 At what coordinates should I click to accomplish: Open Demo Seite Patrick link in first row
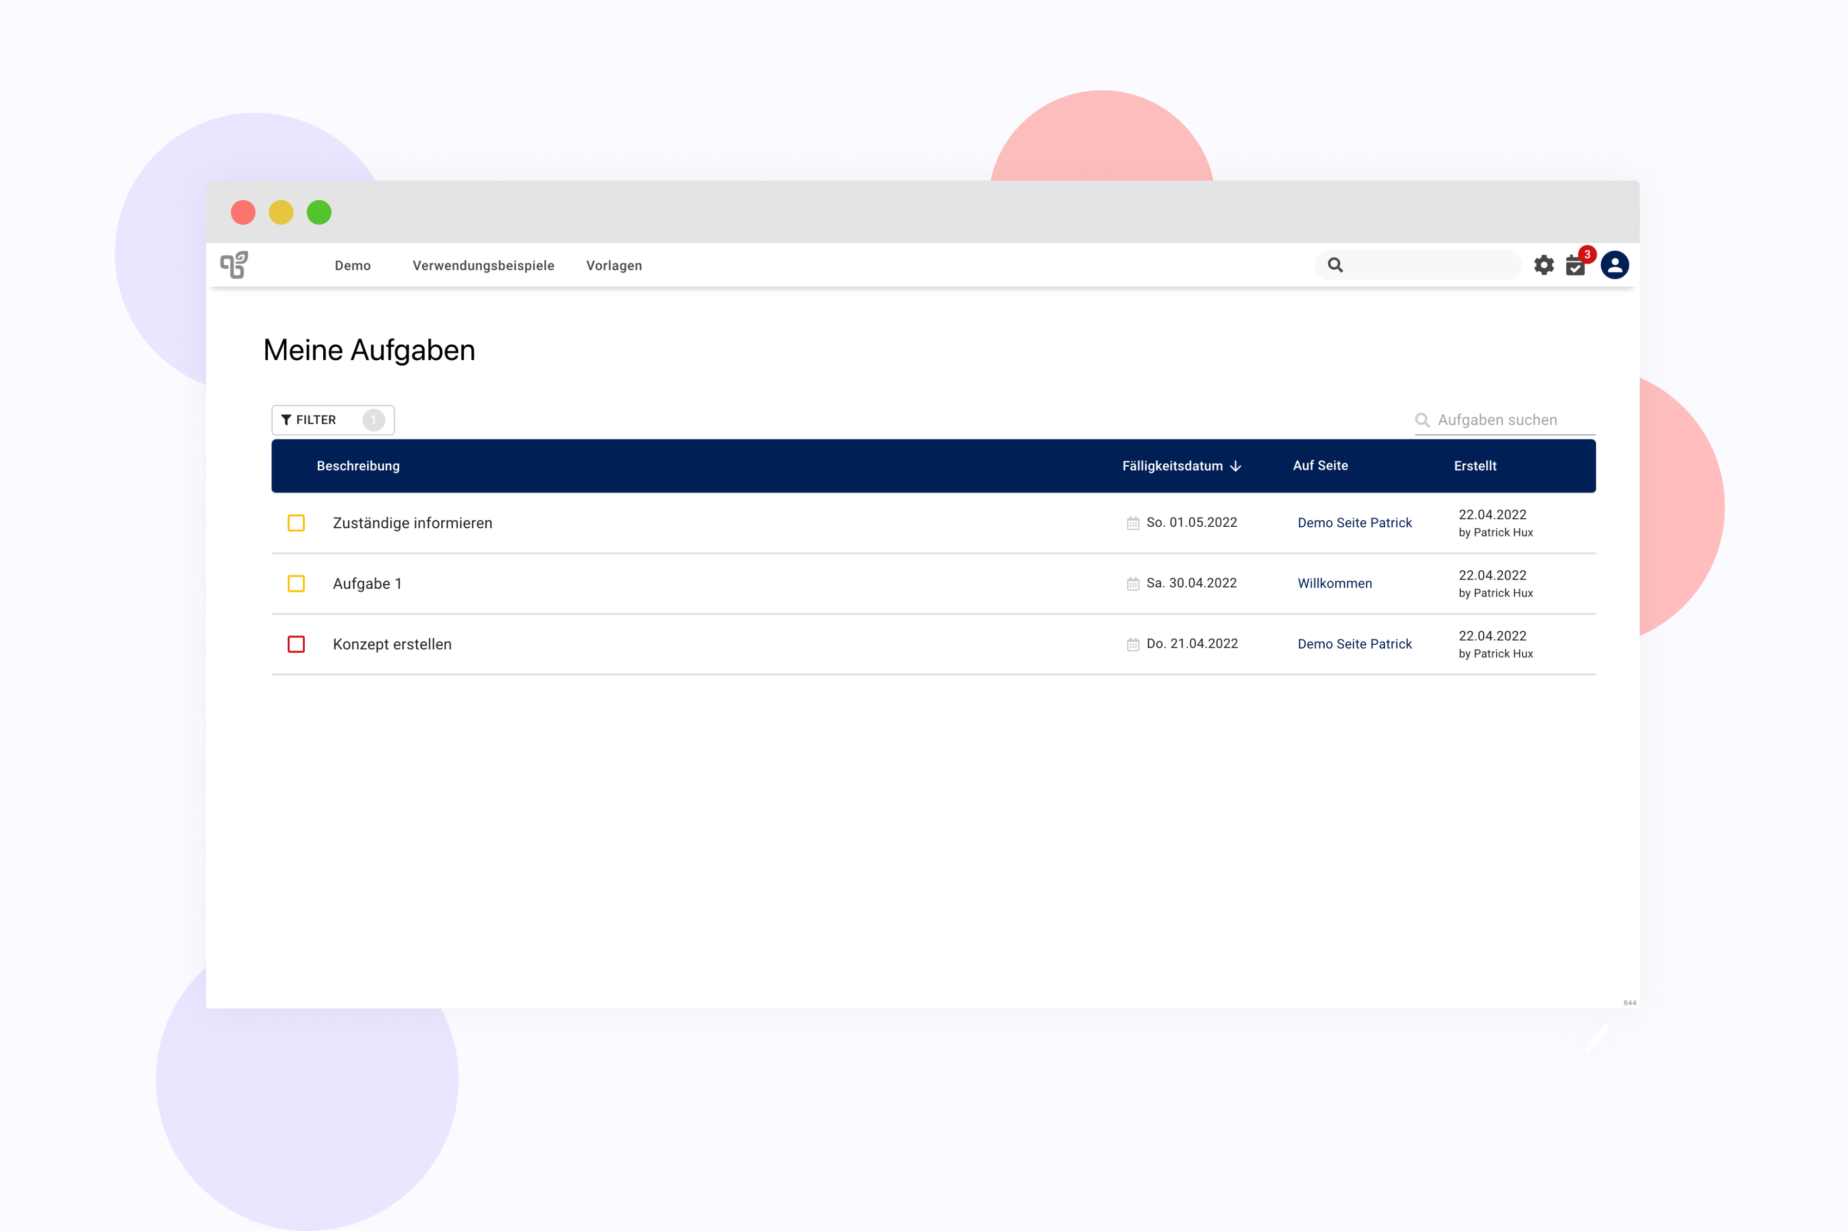(1354, 523)
